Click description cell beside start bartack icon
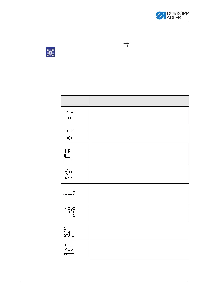 point(139,212)
